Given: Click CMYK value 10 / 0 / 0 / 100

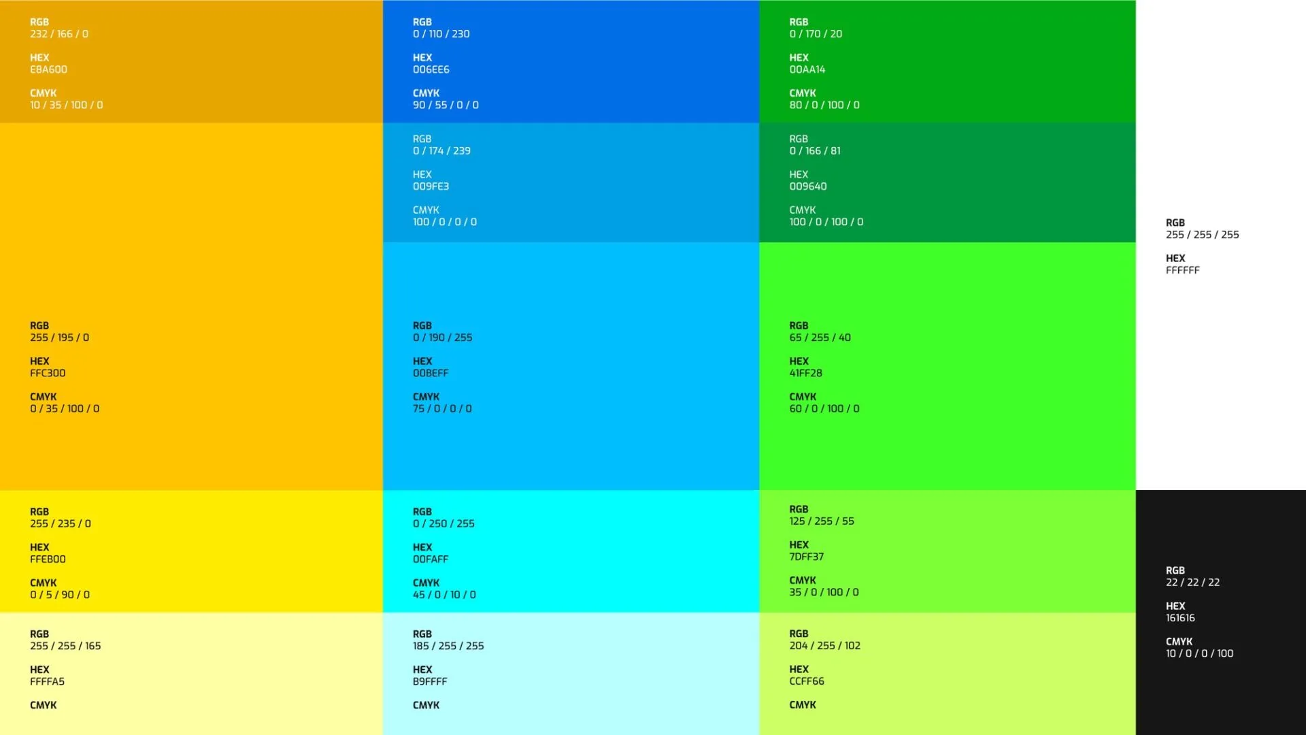Looking at the screenshot, I should tap(1199, 654).
